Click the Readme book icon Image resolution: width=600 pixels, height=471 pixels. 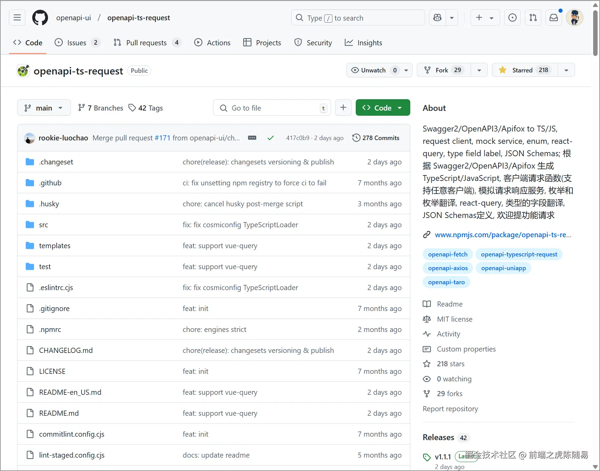[427, 304]
